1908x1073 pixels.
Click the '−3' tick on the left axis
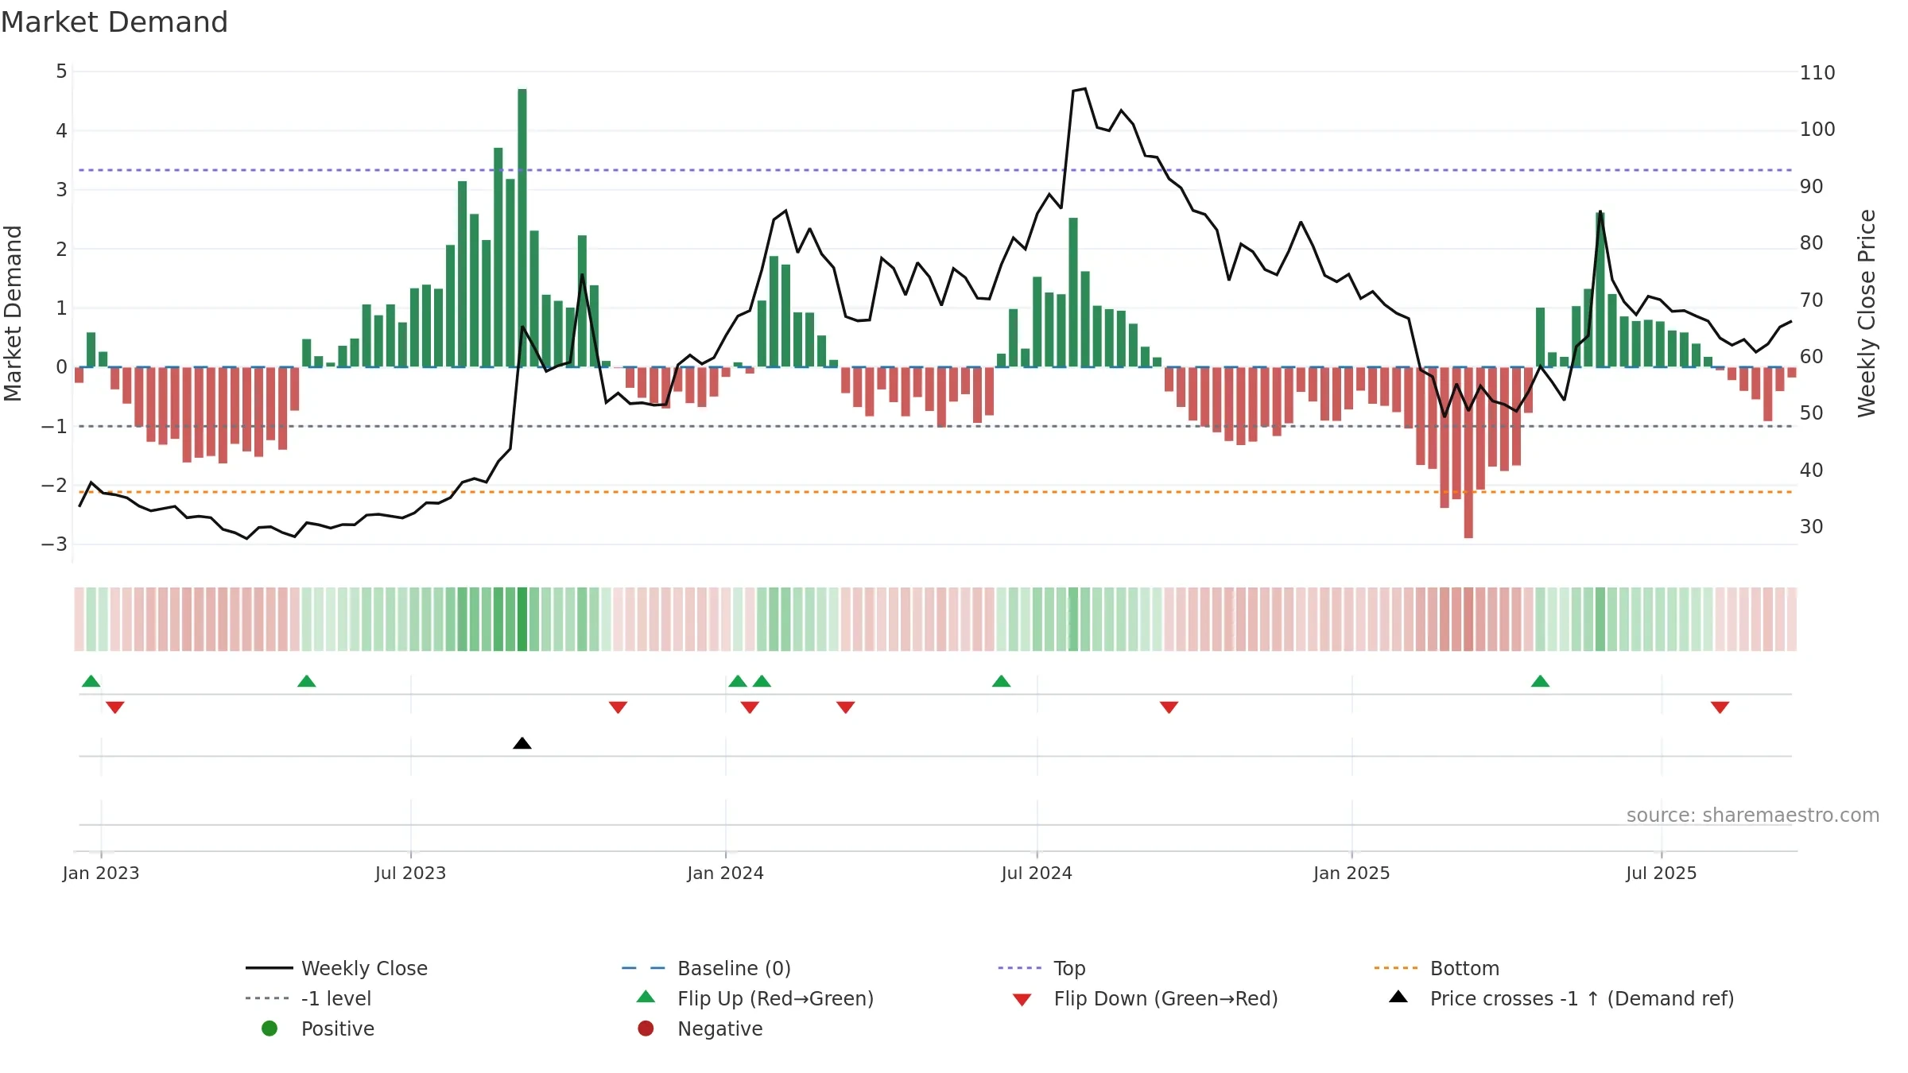54,544
